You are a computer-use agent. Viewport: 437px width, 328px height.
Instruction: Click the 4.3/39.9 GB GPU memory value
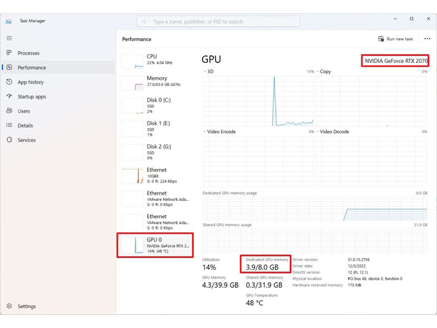point(220,285)
